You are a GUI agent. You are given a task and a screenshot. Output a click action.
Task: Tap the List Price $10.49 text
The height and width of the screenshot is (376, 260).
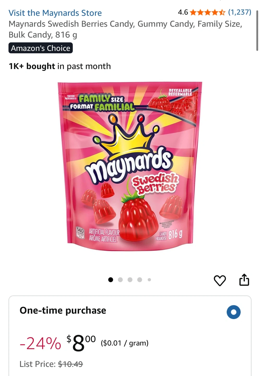point(51,364)
